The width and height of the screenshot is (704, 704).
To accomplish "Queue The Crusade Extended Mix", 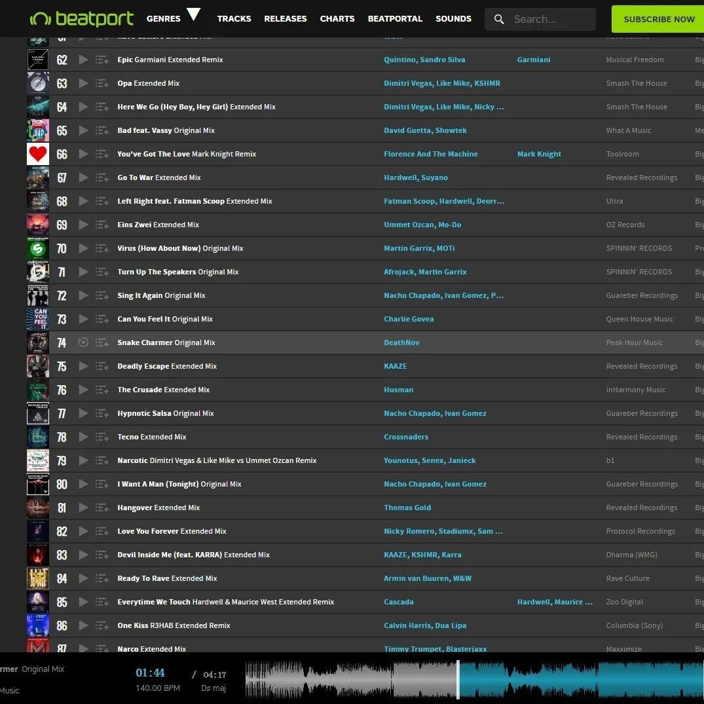I will pos(102,390).
